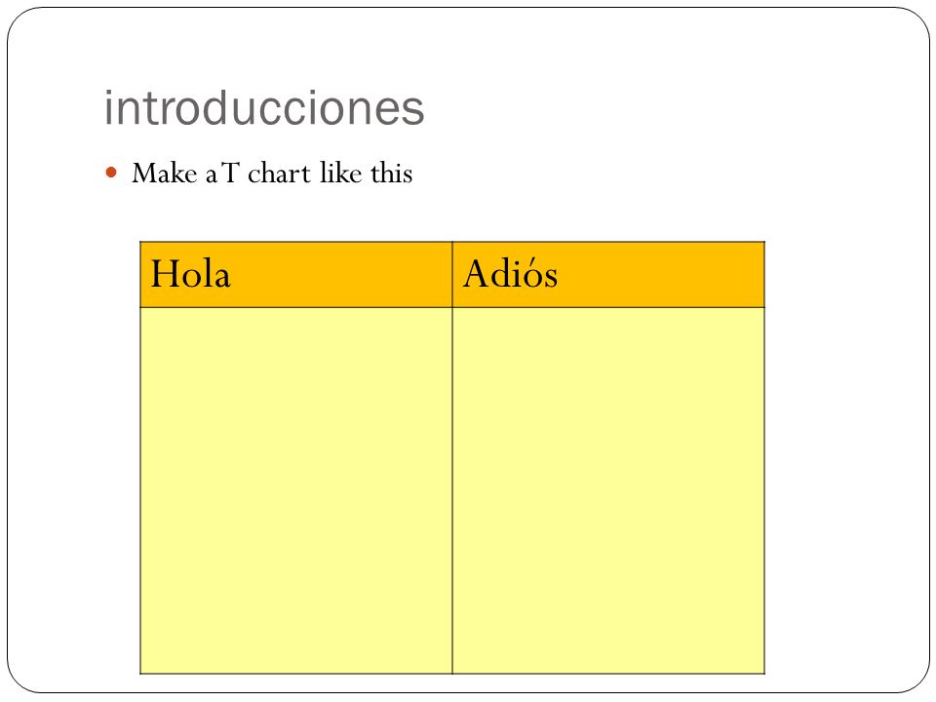Viewport: 936px width, 702px height.
Task: Click the left outer border of the table
Action: point(140,458)
